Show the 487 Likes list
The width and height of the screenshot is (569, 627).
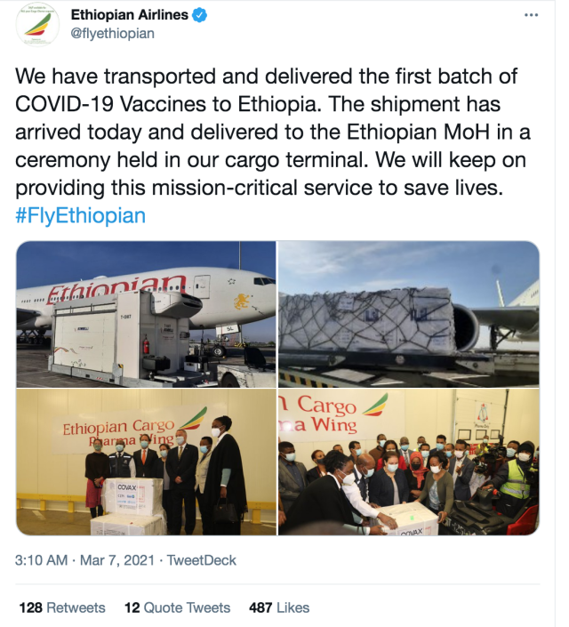coord(279,607)
